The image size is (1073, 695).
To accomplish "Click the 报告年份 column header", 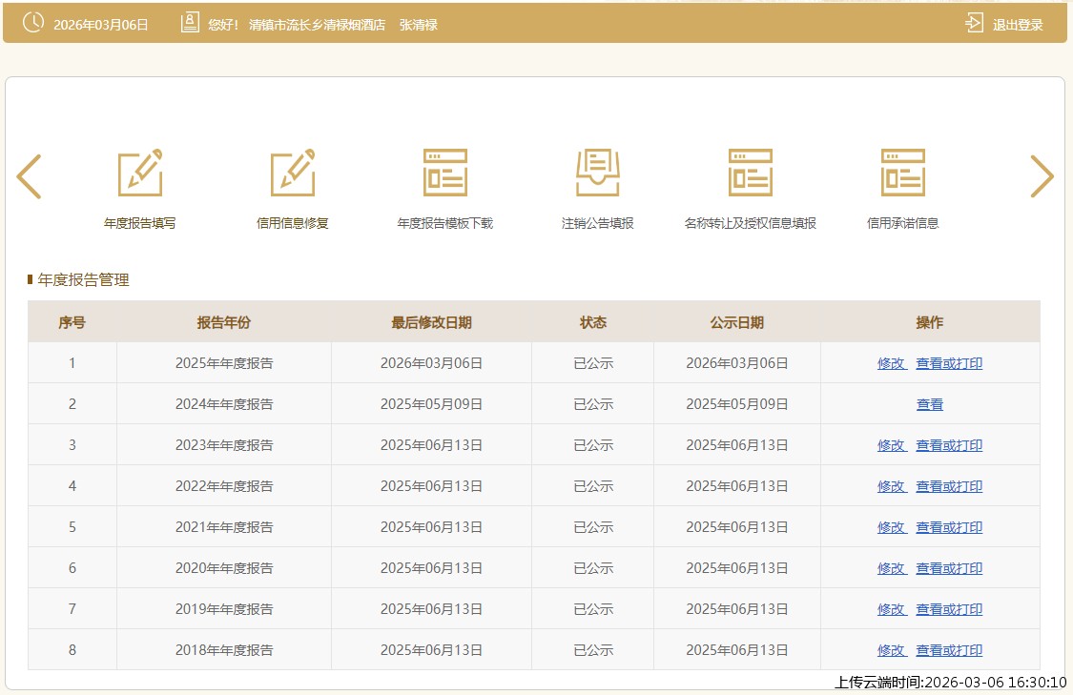I will point(224,322).
